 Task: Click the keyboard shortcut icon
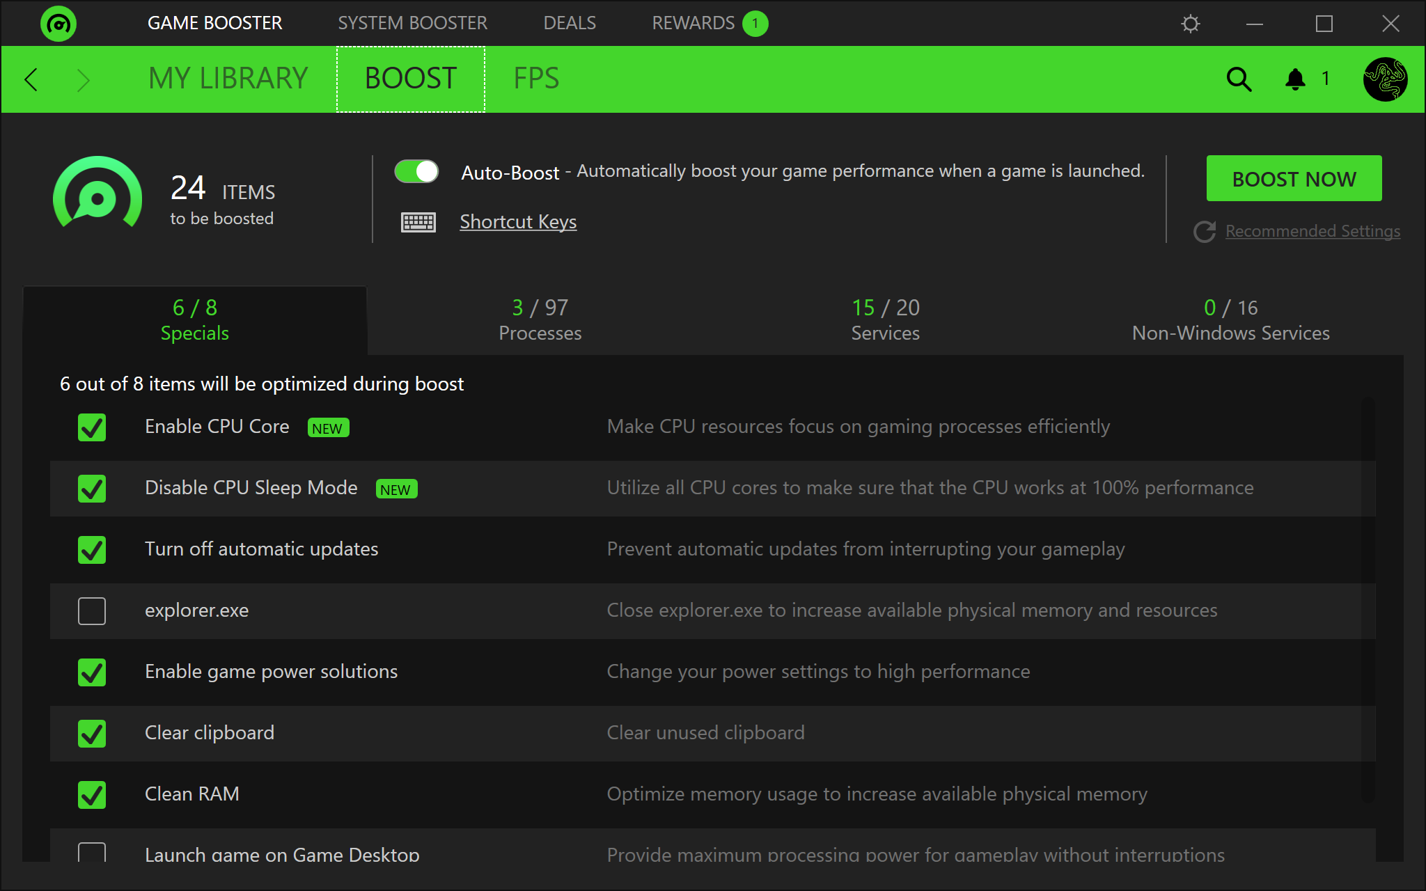coord(418,222)
